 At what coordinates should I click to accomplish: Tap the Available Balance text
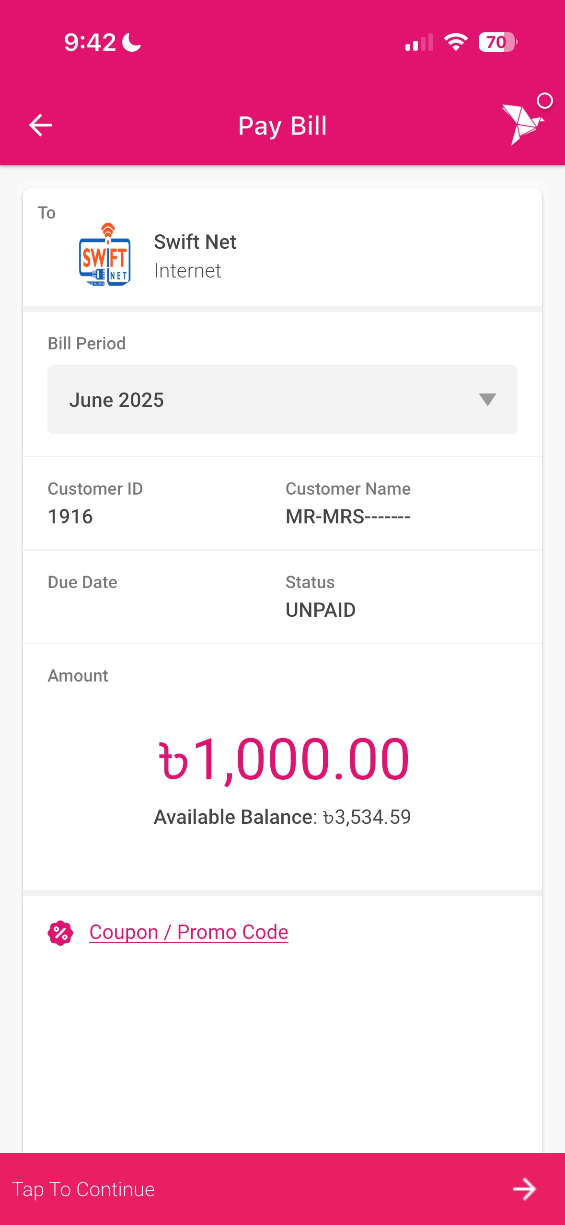282,817
